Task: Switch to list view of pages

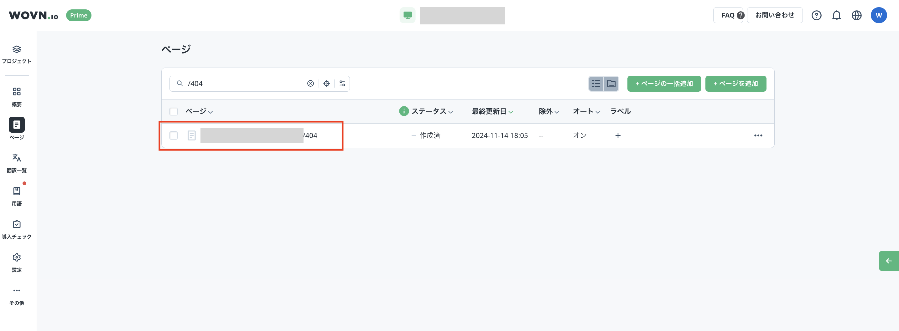Action: (x=596, y=83)
